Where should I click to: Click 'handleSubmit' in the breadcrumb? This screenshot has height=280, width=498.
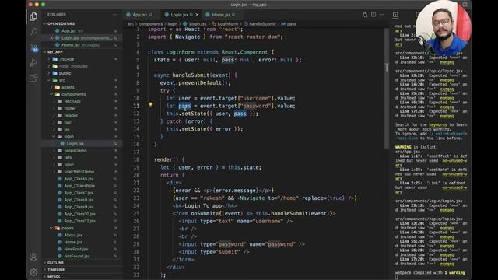tap(262, 24)
